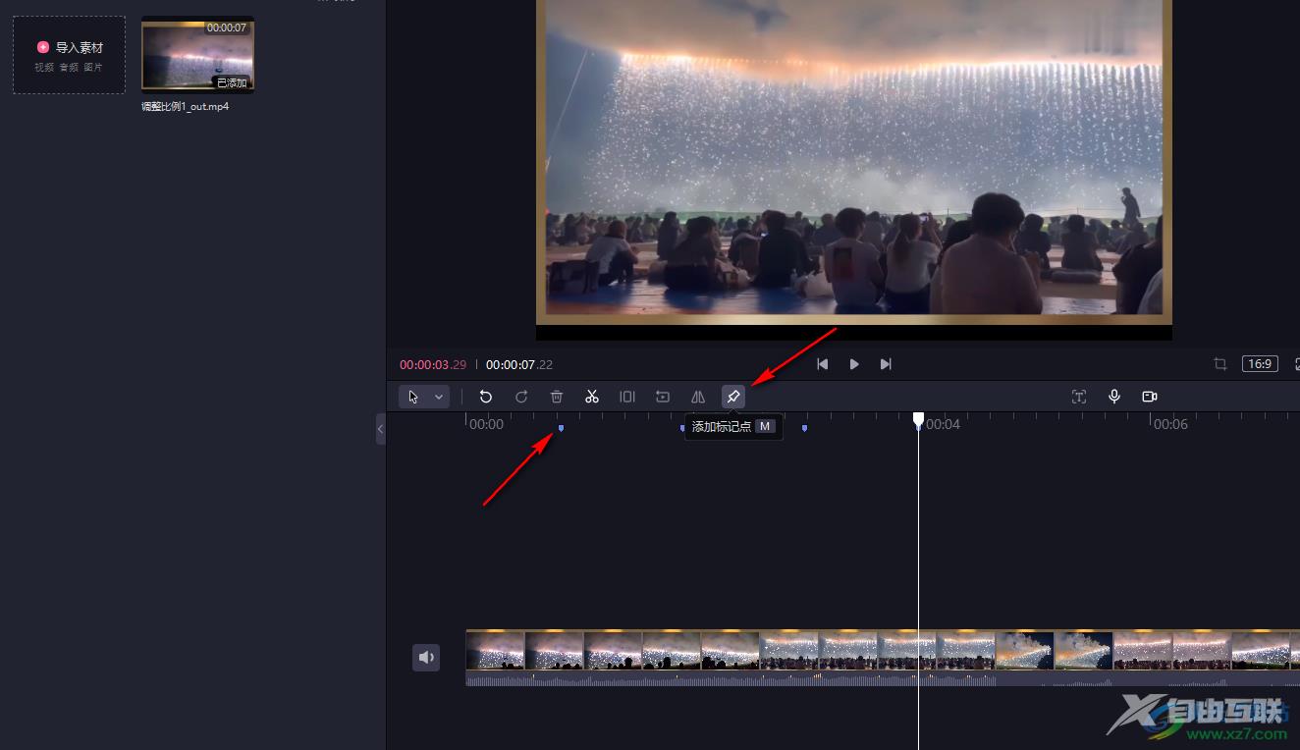1300x750 pixels.
Task: Click the 00:06 label on time ruler
Action: 1170,424
